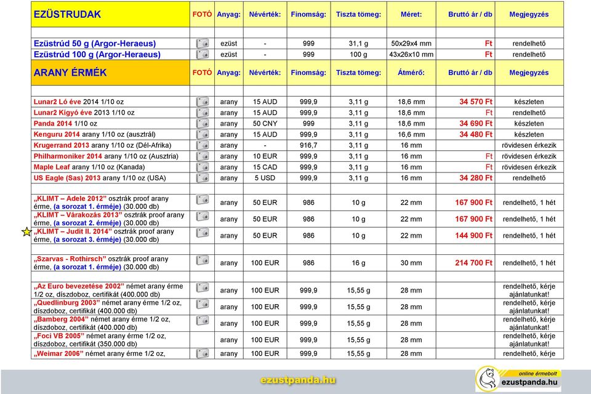Open photo icon for Ezüstrúd 50 g
This screenshot has height=394, width=591.
click(x=203, y=43)
